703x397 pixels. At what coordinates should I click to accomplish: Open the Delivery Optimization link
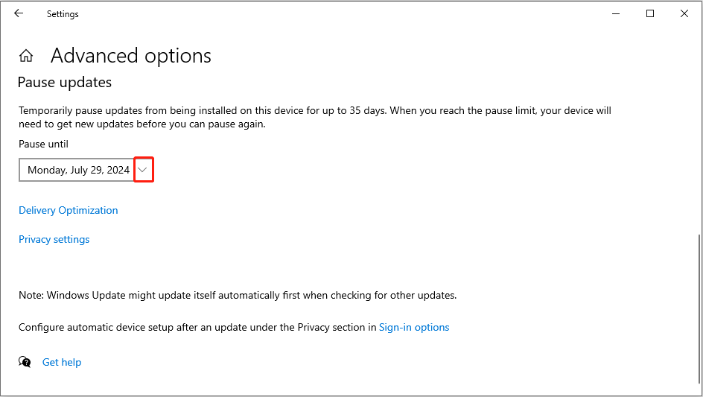(x=69, y=211)
